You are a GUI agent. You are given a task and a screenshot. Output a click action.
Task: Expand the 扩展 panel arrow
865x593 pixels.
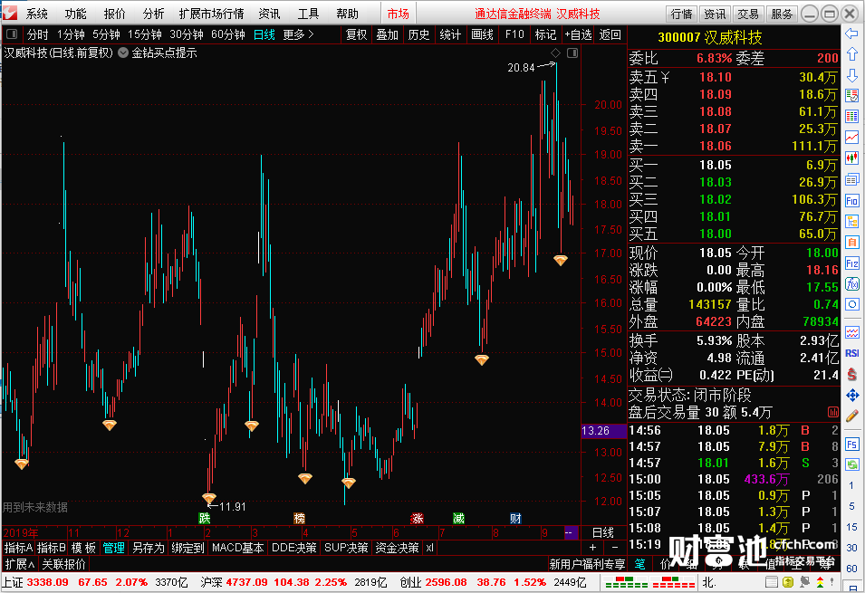20,564
